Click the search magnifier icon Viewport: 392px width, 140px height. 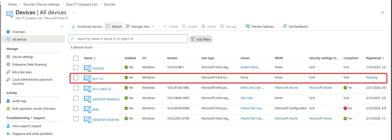pos(72,39)
